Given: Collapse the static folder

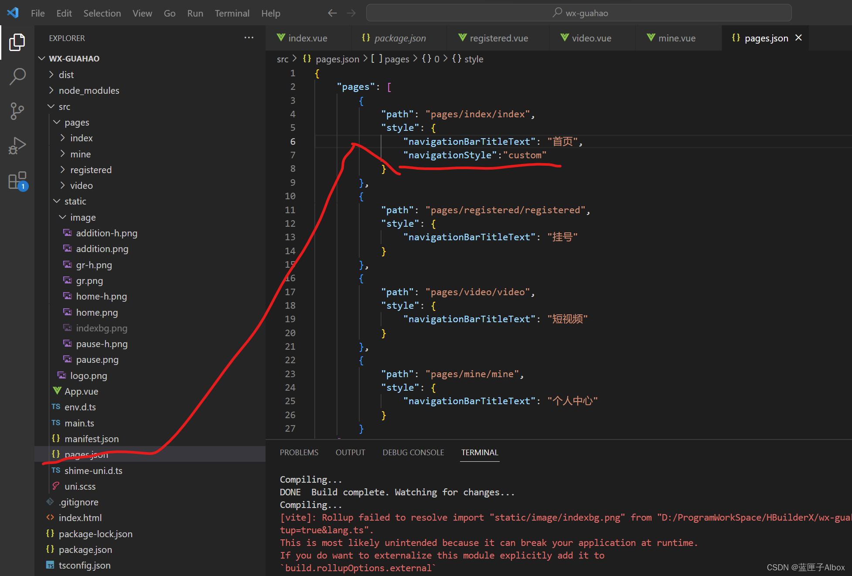Looking at the screenshot, I should click(75, 201).
